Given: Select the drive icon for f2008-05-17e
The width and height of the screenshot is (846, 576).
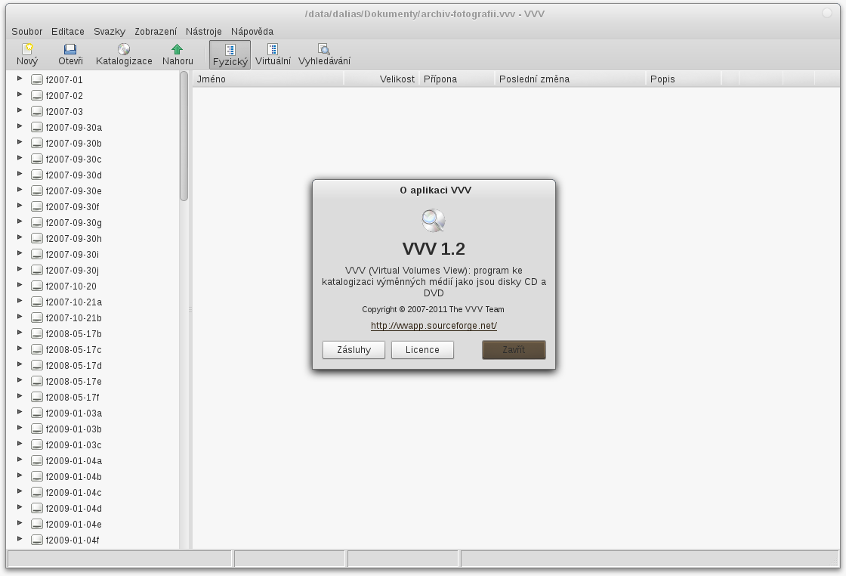Looking at the screenshot, I should coord(37,381).
